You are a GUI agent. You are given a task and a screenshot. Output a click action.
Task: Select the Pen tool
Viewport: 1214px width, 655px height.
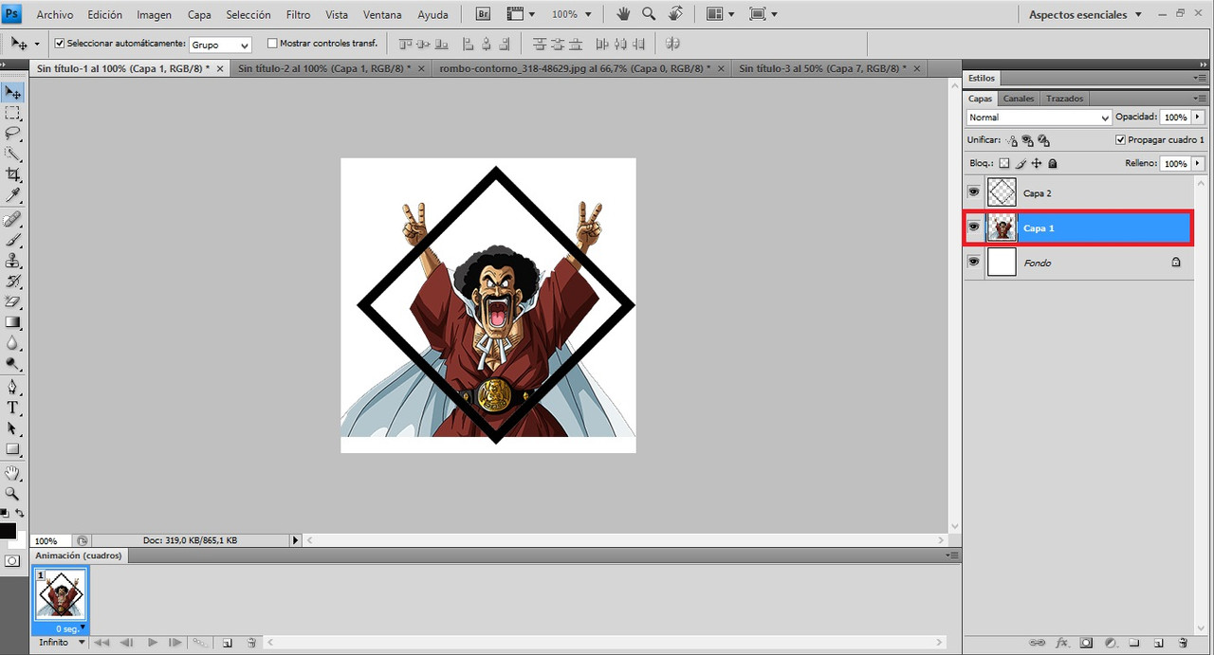coord(13,388)
